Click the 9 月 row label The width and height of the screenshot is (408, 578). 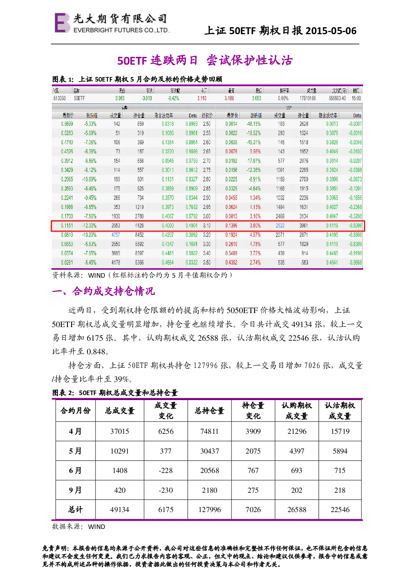coord(75,490)
